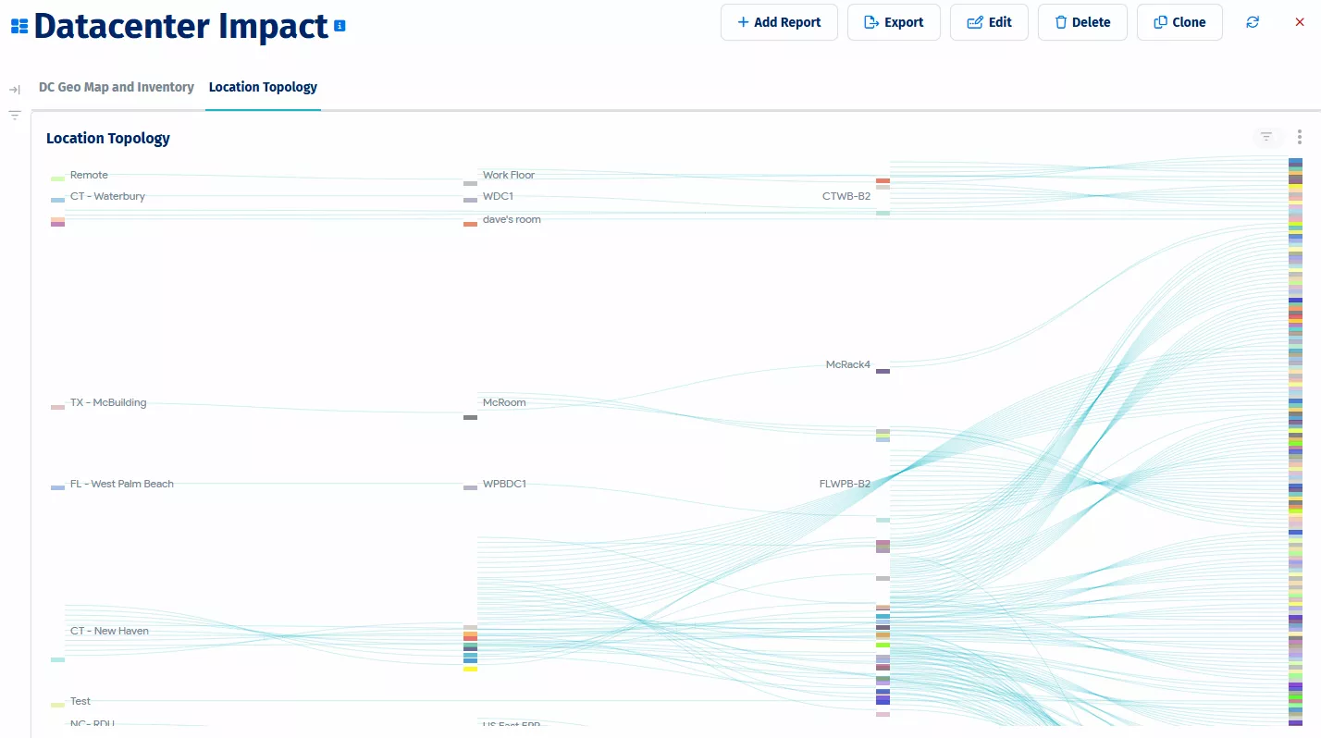1321x738 pixels.
Task: Open the three-dot panel options menu
Action: click(1300, 137)
